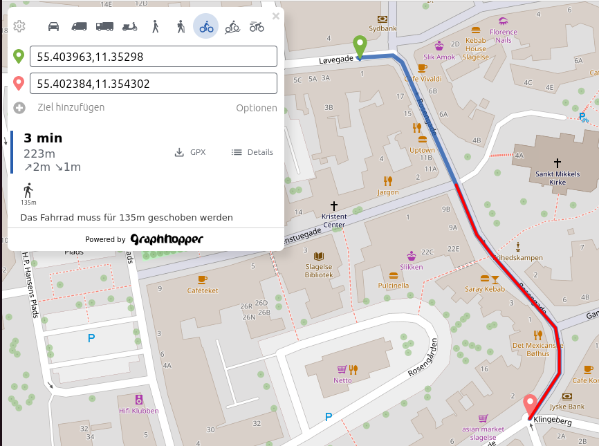Select the walking profile
Image resolution: width=599 pixels, height=446 pixels.
156,26
